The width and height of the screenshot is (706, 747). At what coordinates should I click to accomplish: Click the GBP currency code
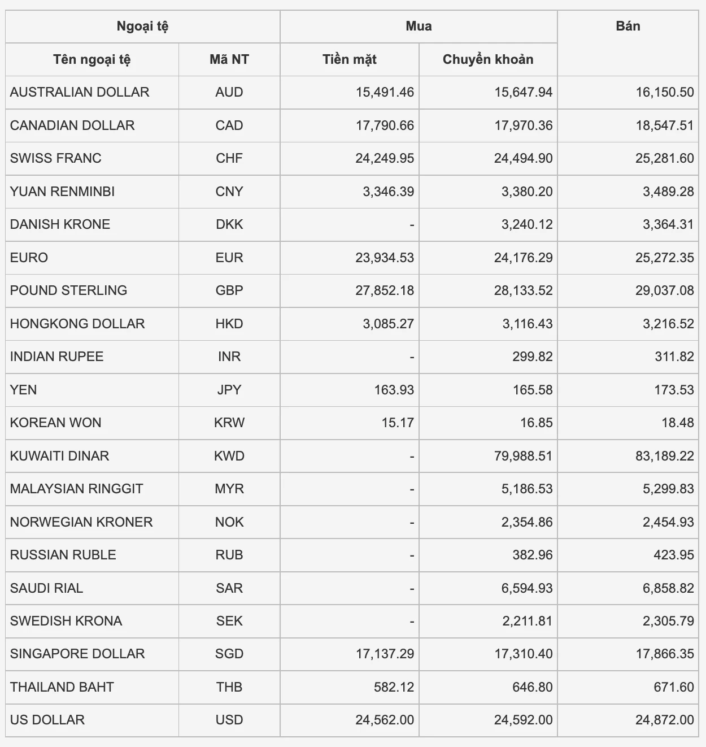click(229, 290)
